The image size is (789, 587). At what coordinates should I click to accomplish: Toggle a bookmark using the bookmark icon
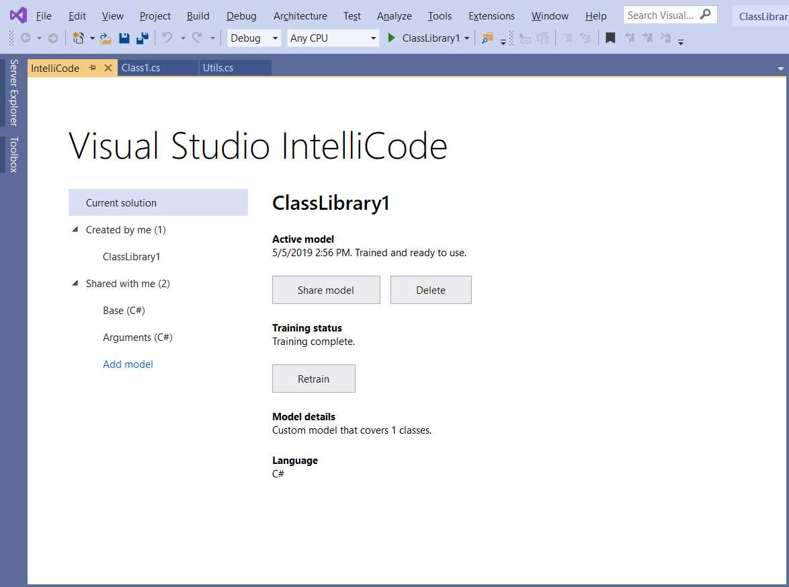point(610,38)
